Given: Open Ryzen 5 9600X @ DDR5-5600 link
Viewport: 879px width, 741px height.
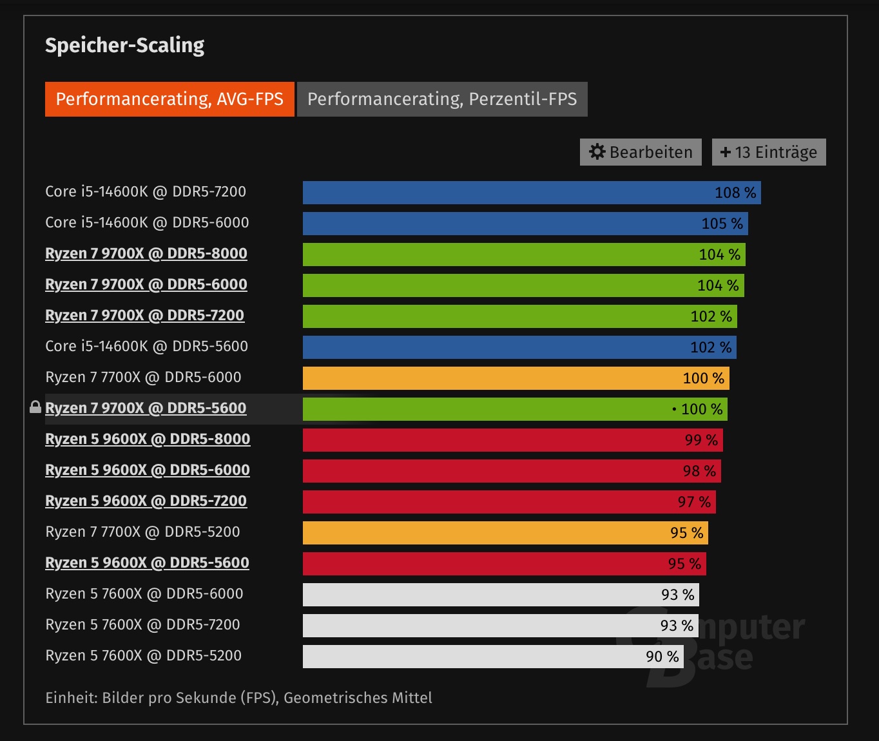Looking at the screenshot, I should tap(147, 563).
